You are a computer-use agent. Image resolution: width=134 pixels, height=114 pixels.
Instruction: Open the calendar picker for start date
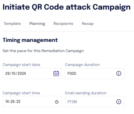[x=56, y=73]
